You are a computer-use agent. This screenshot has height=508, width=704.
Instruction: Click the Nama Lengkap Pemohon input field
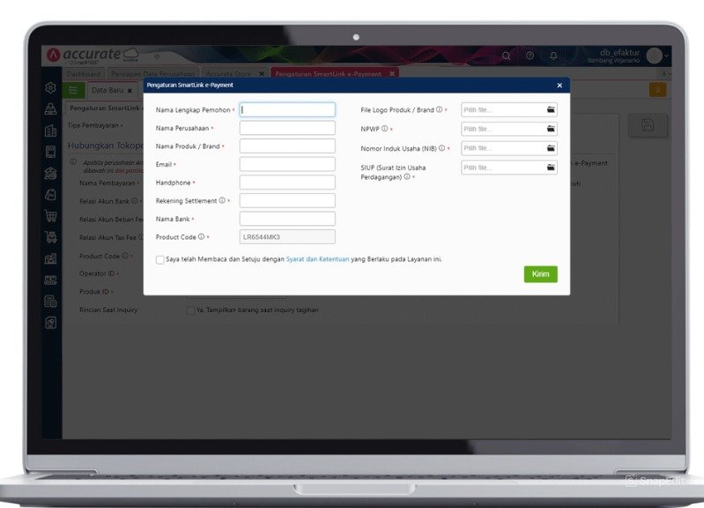pos(287,109)
